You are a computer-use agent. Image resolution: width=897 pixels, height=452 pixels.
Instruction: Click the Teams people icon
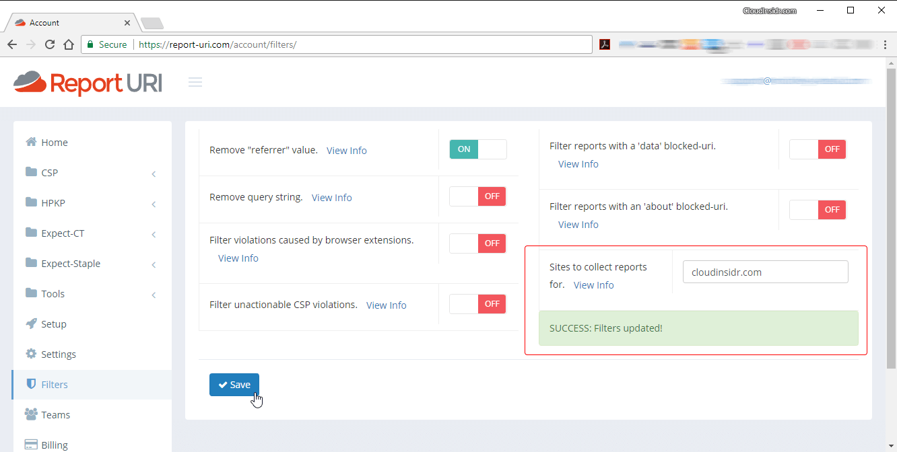click(x=31, y=414)
